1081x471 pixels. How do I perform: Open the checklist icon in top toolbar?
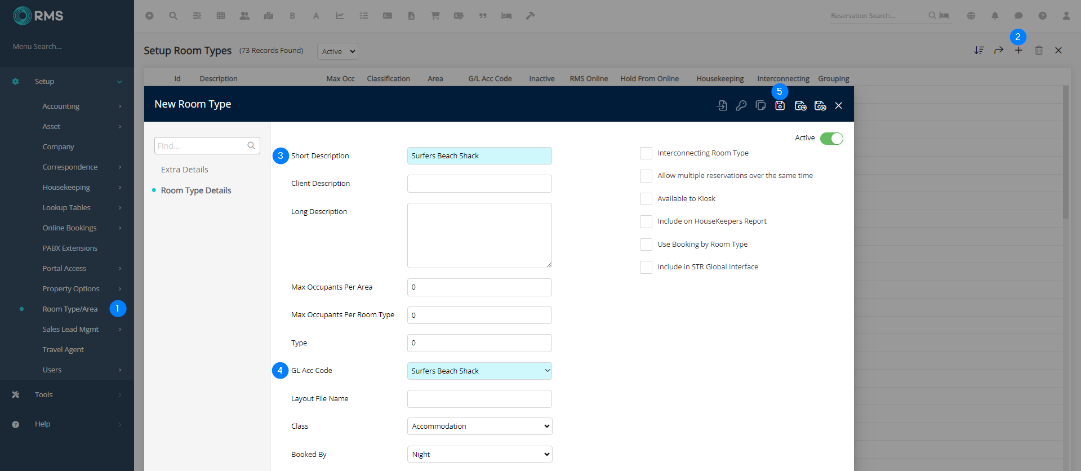[364, 16]
